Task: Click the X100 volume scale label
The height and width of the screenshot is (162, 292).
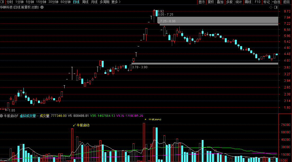Action: (282, 160)
